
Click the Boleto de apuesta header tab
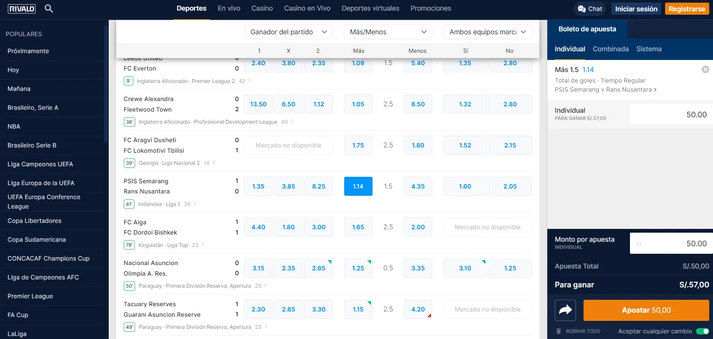587,29
